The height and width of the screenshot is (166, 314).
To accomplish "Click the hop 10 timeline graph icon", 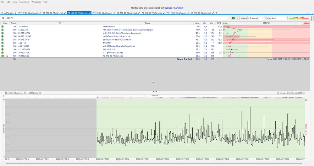I will point(7,56).
